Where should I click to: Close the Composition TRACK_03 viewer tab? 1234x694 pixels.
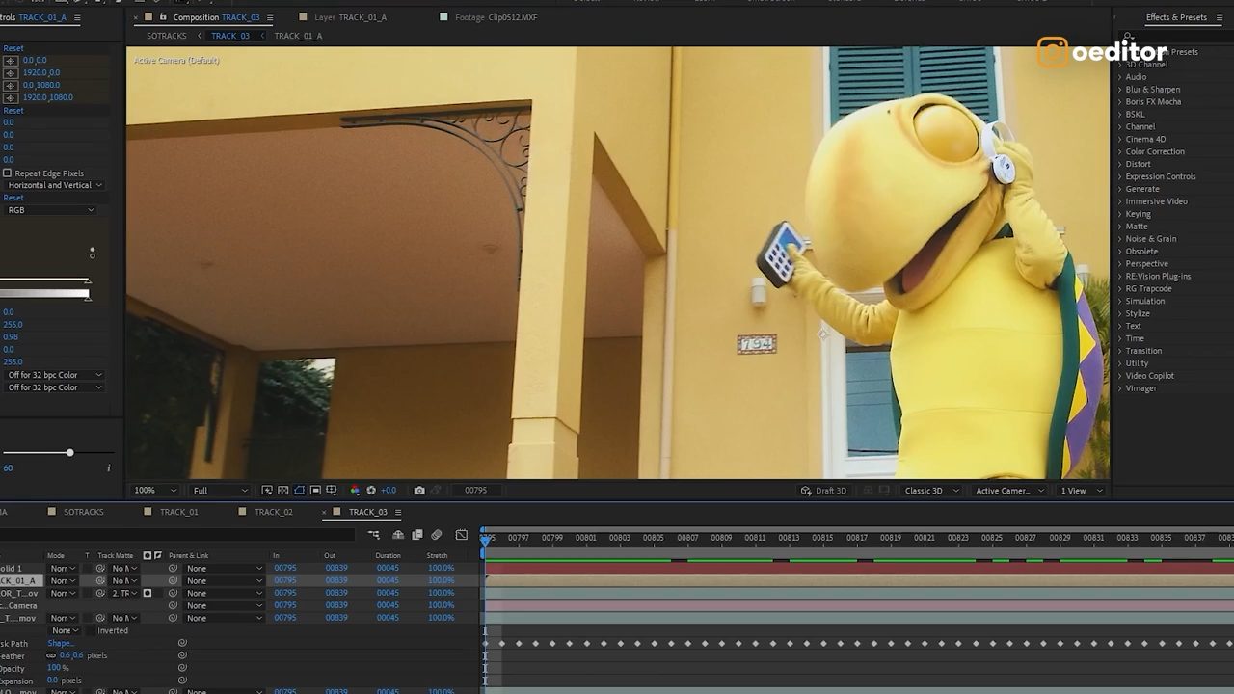[136, 17]
